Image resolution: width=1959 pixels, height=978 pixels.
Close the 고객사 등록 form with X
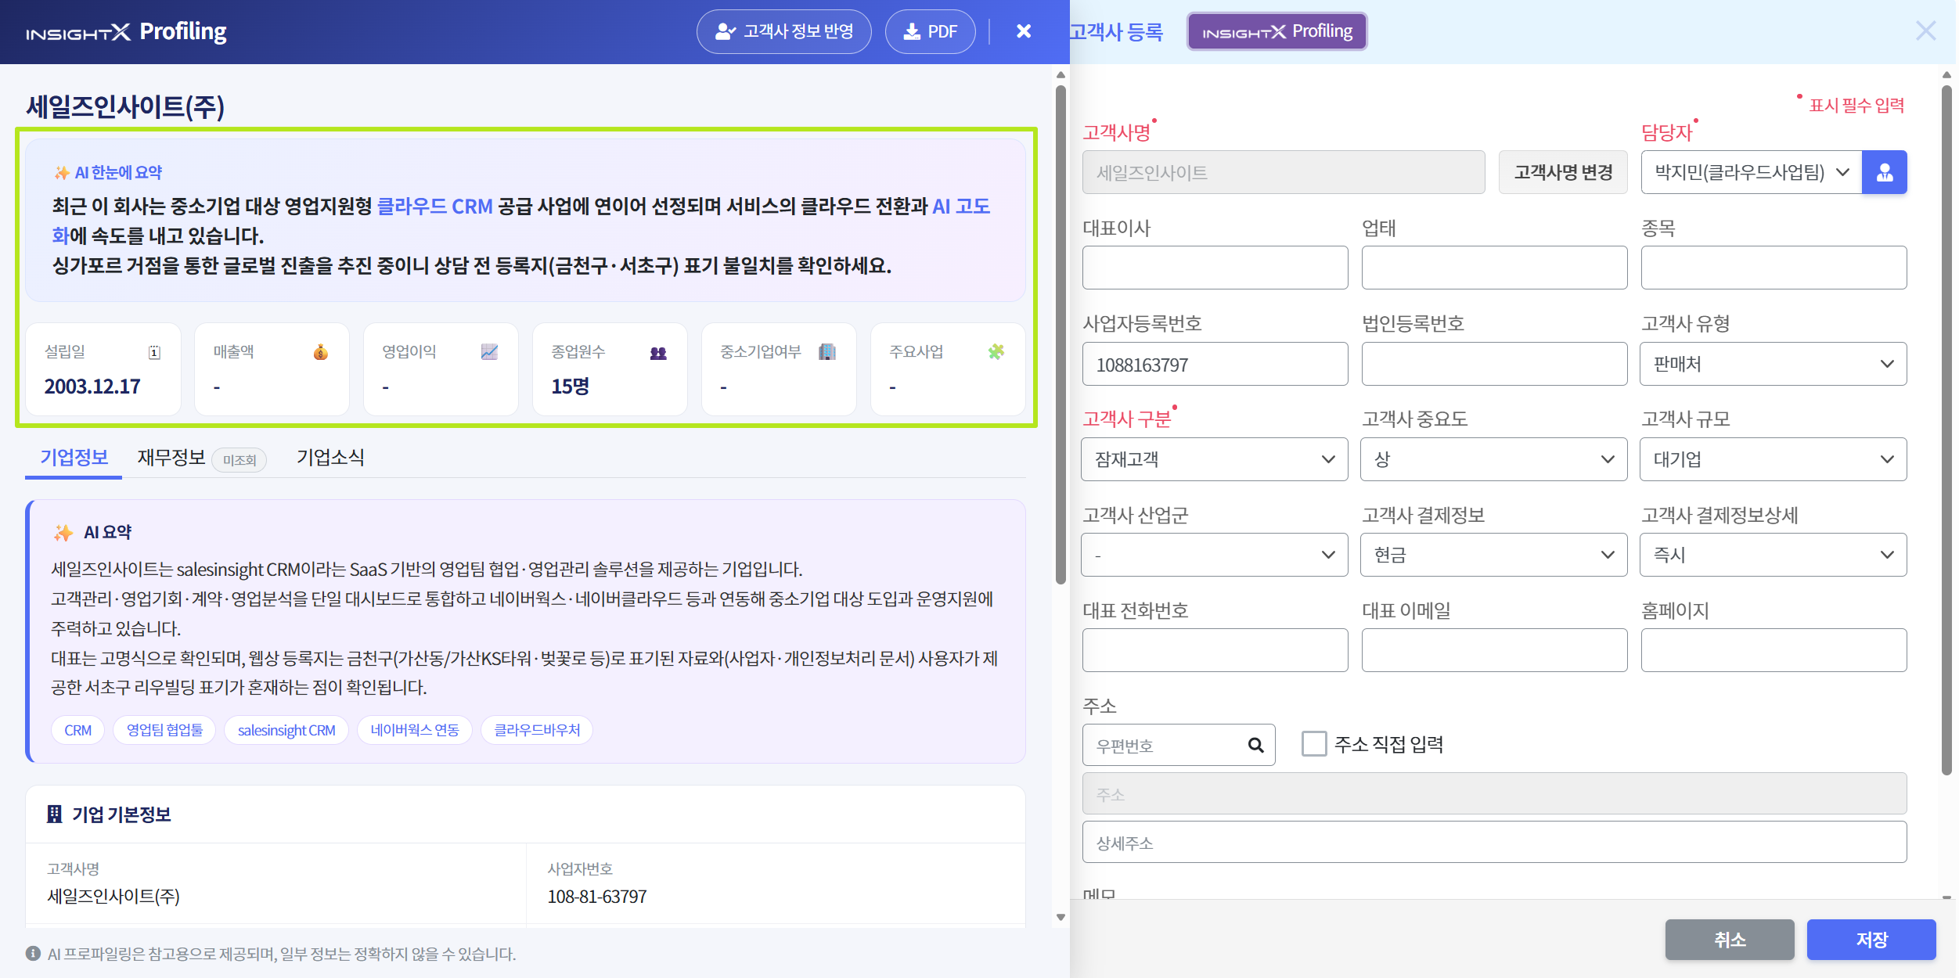[1925, 31]
